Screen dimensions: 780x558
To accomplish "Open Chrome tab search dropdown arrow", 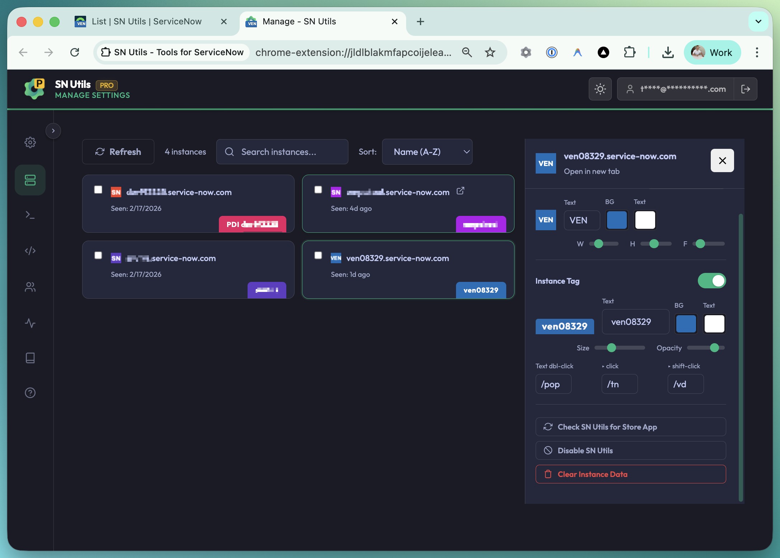I will (758, 22).
